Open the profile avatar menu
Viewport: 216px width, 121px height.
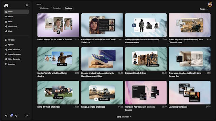pos(210,4)
